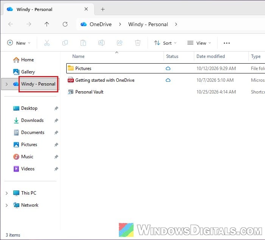Image resolution: width=265 pixels, height=240 pixels.
Task: Close the Windy - Personal tab
Action: click(86, 9)
